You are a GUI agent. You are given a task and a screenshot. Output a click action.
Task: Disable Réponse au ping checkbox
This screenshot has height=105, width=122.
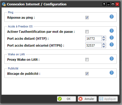[x=87, y=18]
